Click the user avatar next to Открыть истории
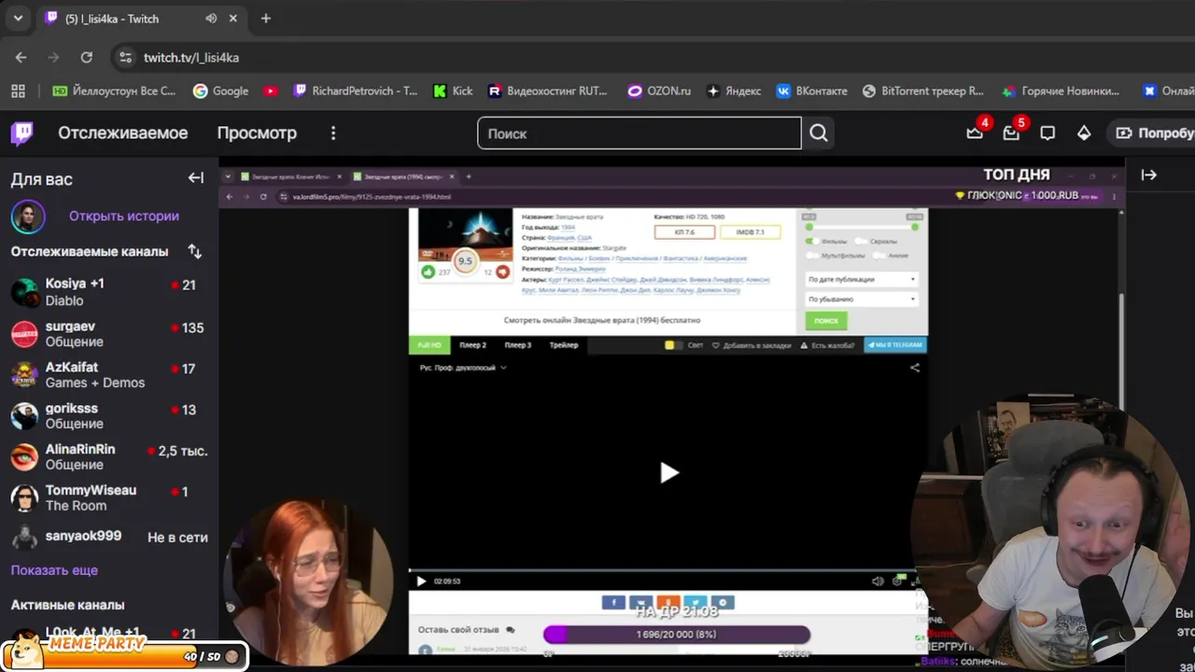Image resolution: width=1195 pixels, height=672 pixels. pyautogui.click(x=28, y=216)
